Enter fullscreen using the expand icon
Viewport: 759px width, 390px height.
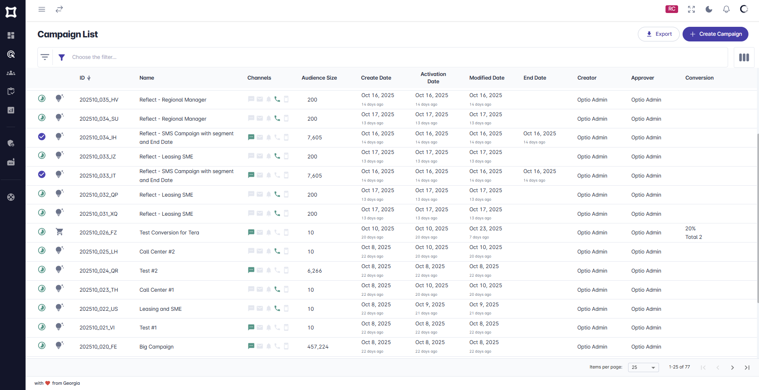[691, 9]
